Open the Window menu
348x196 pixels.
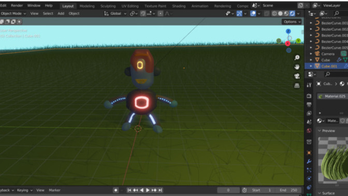tap(34, 6)
